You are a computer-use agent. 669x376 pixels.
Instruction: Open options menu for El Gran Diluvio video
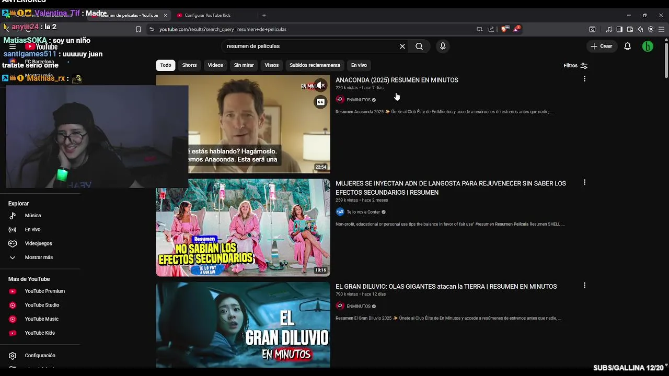584,285
